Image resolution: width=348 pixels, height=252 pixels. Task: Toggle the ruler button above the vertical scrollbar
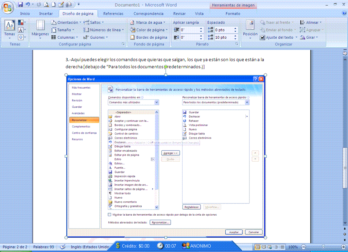pos(345,53)
